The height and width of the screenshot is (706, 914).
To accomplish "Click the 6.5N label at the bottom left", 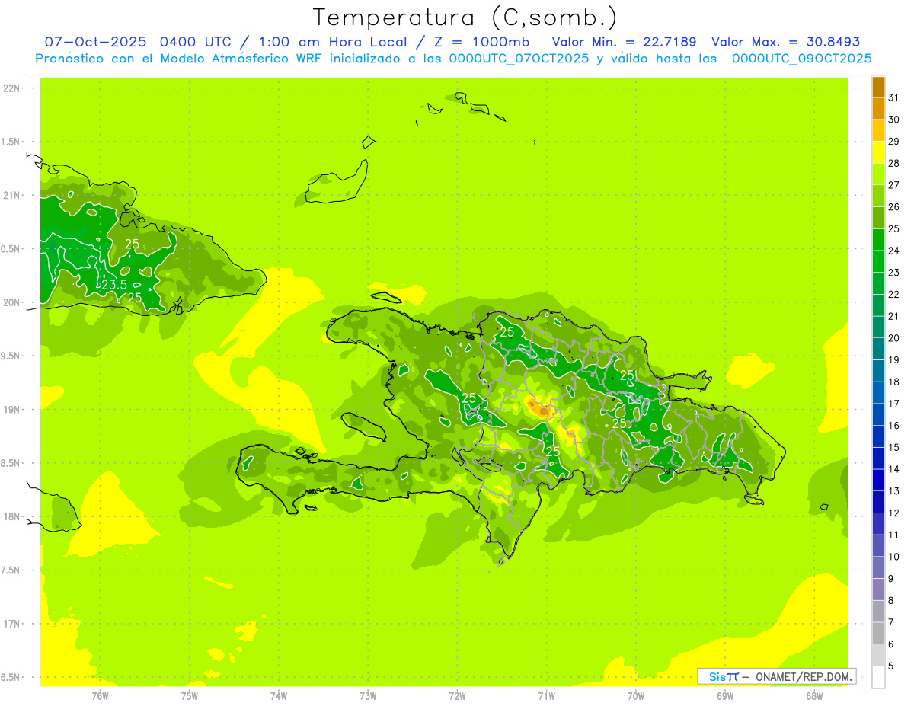I will 12,677.
